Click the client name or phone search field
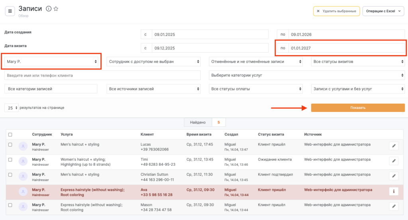This screenshot has width=408, height=220. [102, 75]
